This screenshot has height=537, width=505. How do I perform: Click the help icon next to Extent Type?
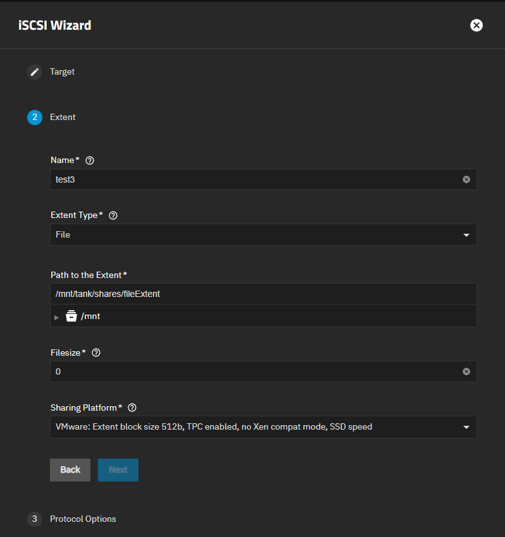pyautogui.click(x=113, y=215)
